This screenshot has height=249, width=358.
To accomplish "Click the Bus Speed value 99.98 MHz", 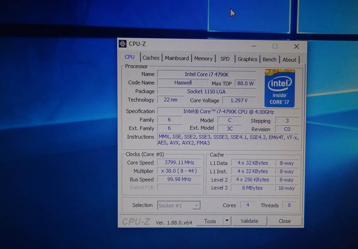I will coord(179,179).
